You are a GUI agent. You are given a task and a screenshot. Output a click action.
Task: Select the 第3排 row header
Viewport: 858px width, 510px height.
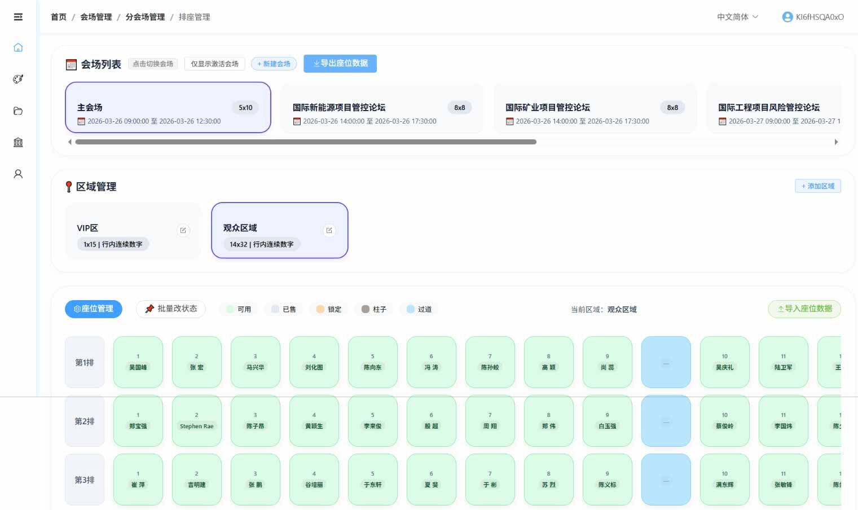pyautogui.click(x=85, y=480)
